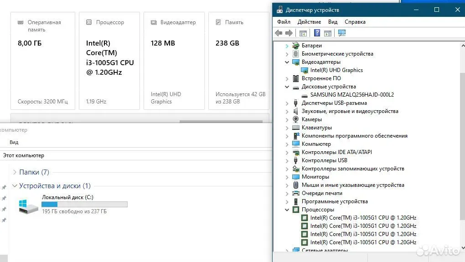Collapse the Дисковые устройства node
This screenshot has width=465, height=262.
click(x=287, y=87)
